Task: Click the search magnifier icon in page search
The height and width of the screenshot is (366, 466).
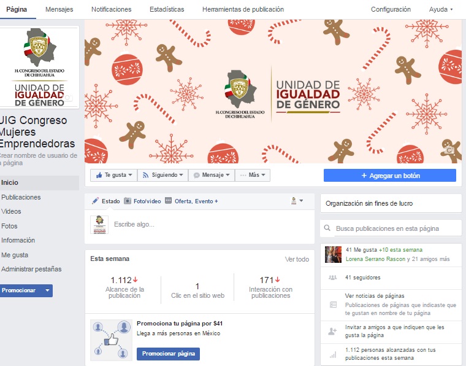Action: point(328,228)
